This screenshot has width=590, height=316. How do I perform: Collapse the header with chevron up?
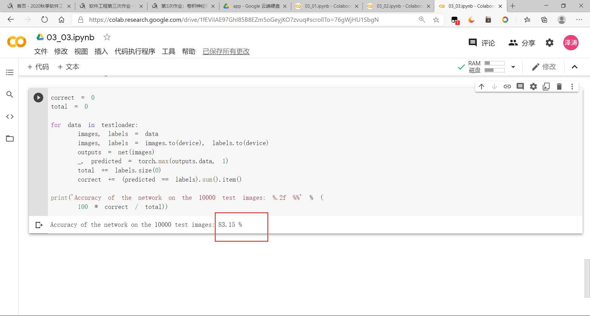(575, 67)
